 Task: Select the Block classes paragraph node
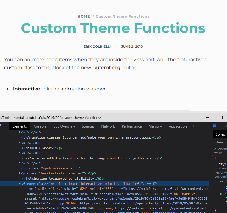42,148
